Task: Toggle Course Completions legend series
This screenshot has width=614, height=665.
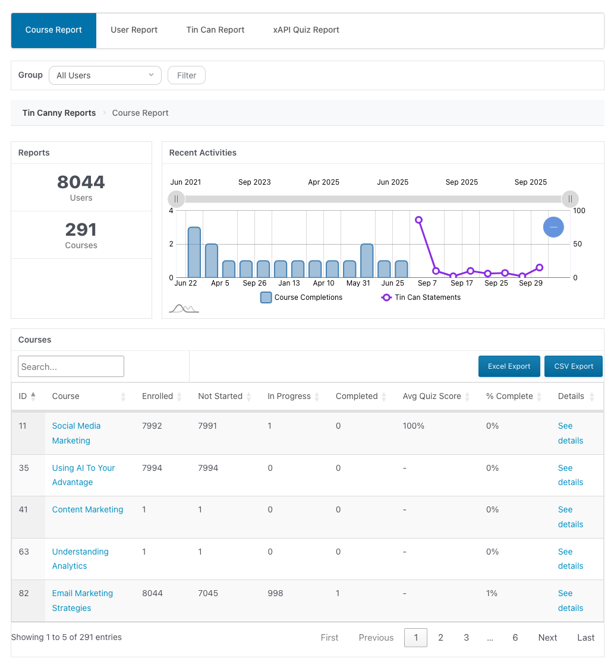Action: pos(301,297)
